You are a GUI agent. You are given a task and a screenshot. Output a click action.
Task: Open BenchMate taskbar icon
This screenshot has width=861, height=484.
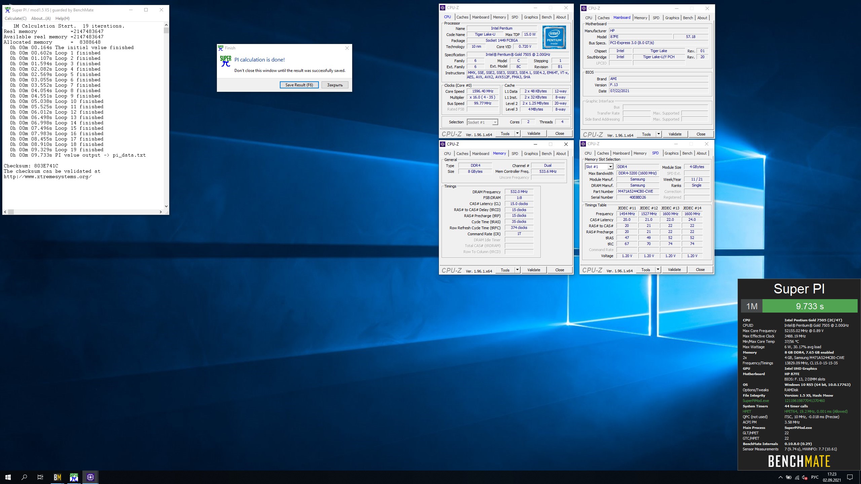click(58, 477)
